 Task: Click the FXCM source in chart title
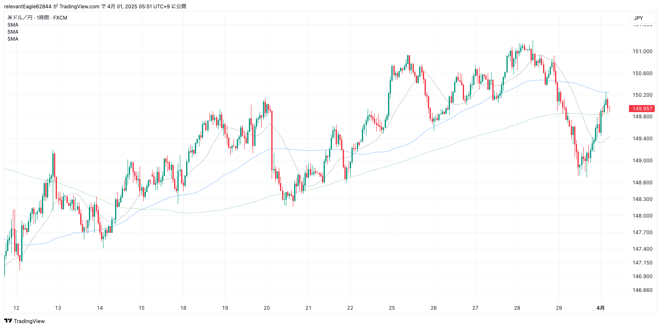(60, 18)
